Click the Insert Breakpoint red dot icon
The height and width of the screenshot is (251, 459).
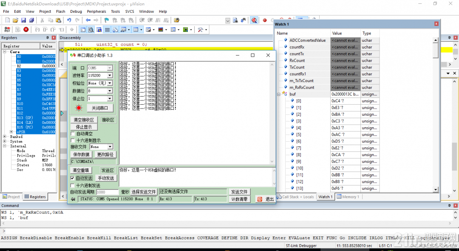click(x=265, y=20)
